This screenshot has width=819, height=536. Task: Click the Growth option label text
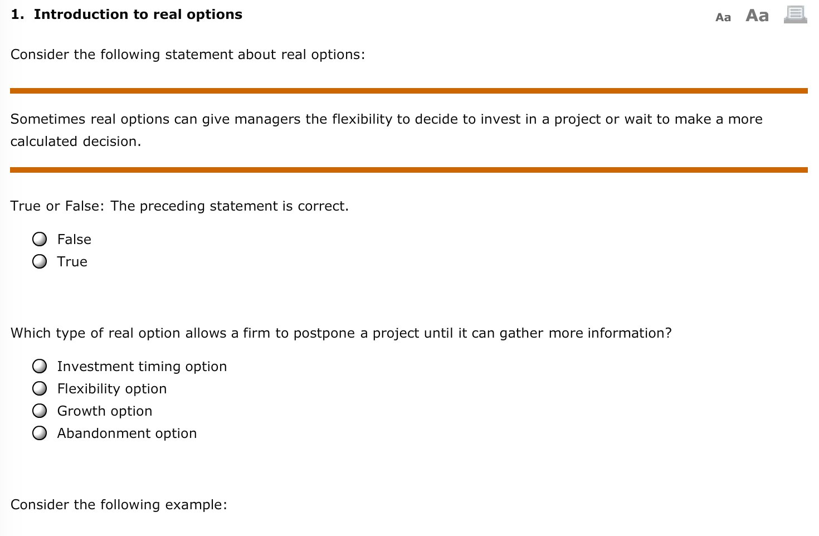pyautogui.click(x=104, y=411)
